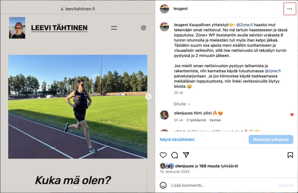Open leugeni header profile avatar
Screen dimensions: 298x193
164,9
